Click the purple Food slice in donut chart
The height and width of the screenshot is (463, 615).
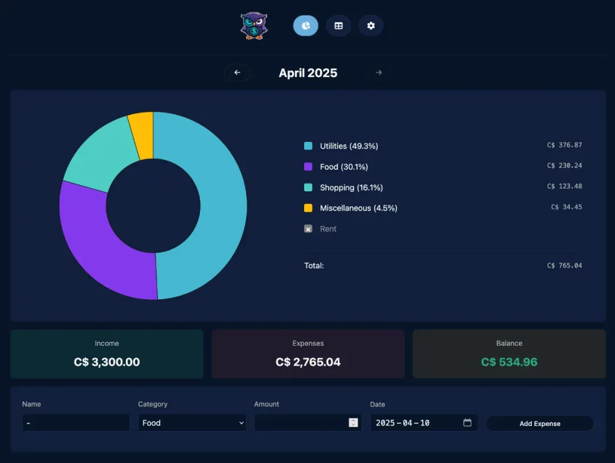[x=97, y=239]
